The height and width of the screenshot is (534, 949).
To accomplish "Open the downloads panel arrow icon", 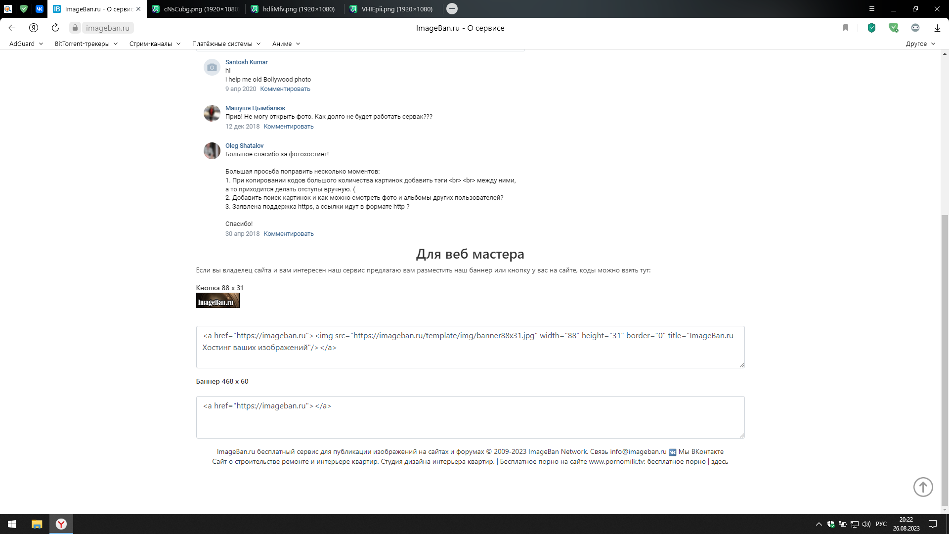I will pos(937,28).
